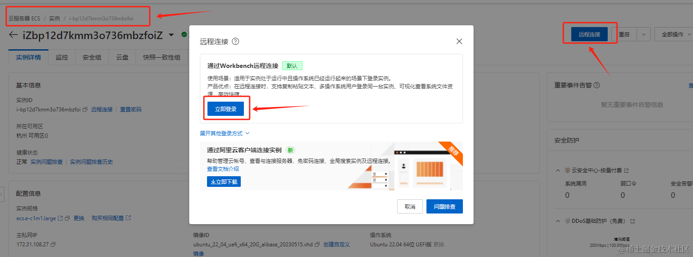
Task: Collapse the DDoS基础防护 section chevron
Action: tap(558, 221)
